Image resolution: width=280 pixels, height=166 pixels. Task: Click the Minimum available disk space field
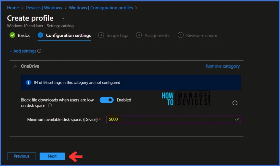(x=173, y=119)
